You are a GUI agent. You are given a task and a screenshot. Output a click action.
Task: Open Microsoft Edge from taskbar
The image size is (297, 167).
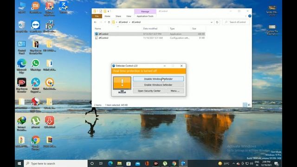pos(110,163)
